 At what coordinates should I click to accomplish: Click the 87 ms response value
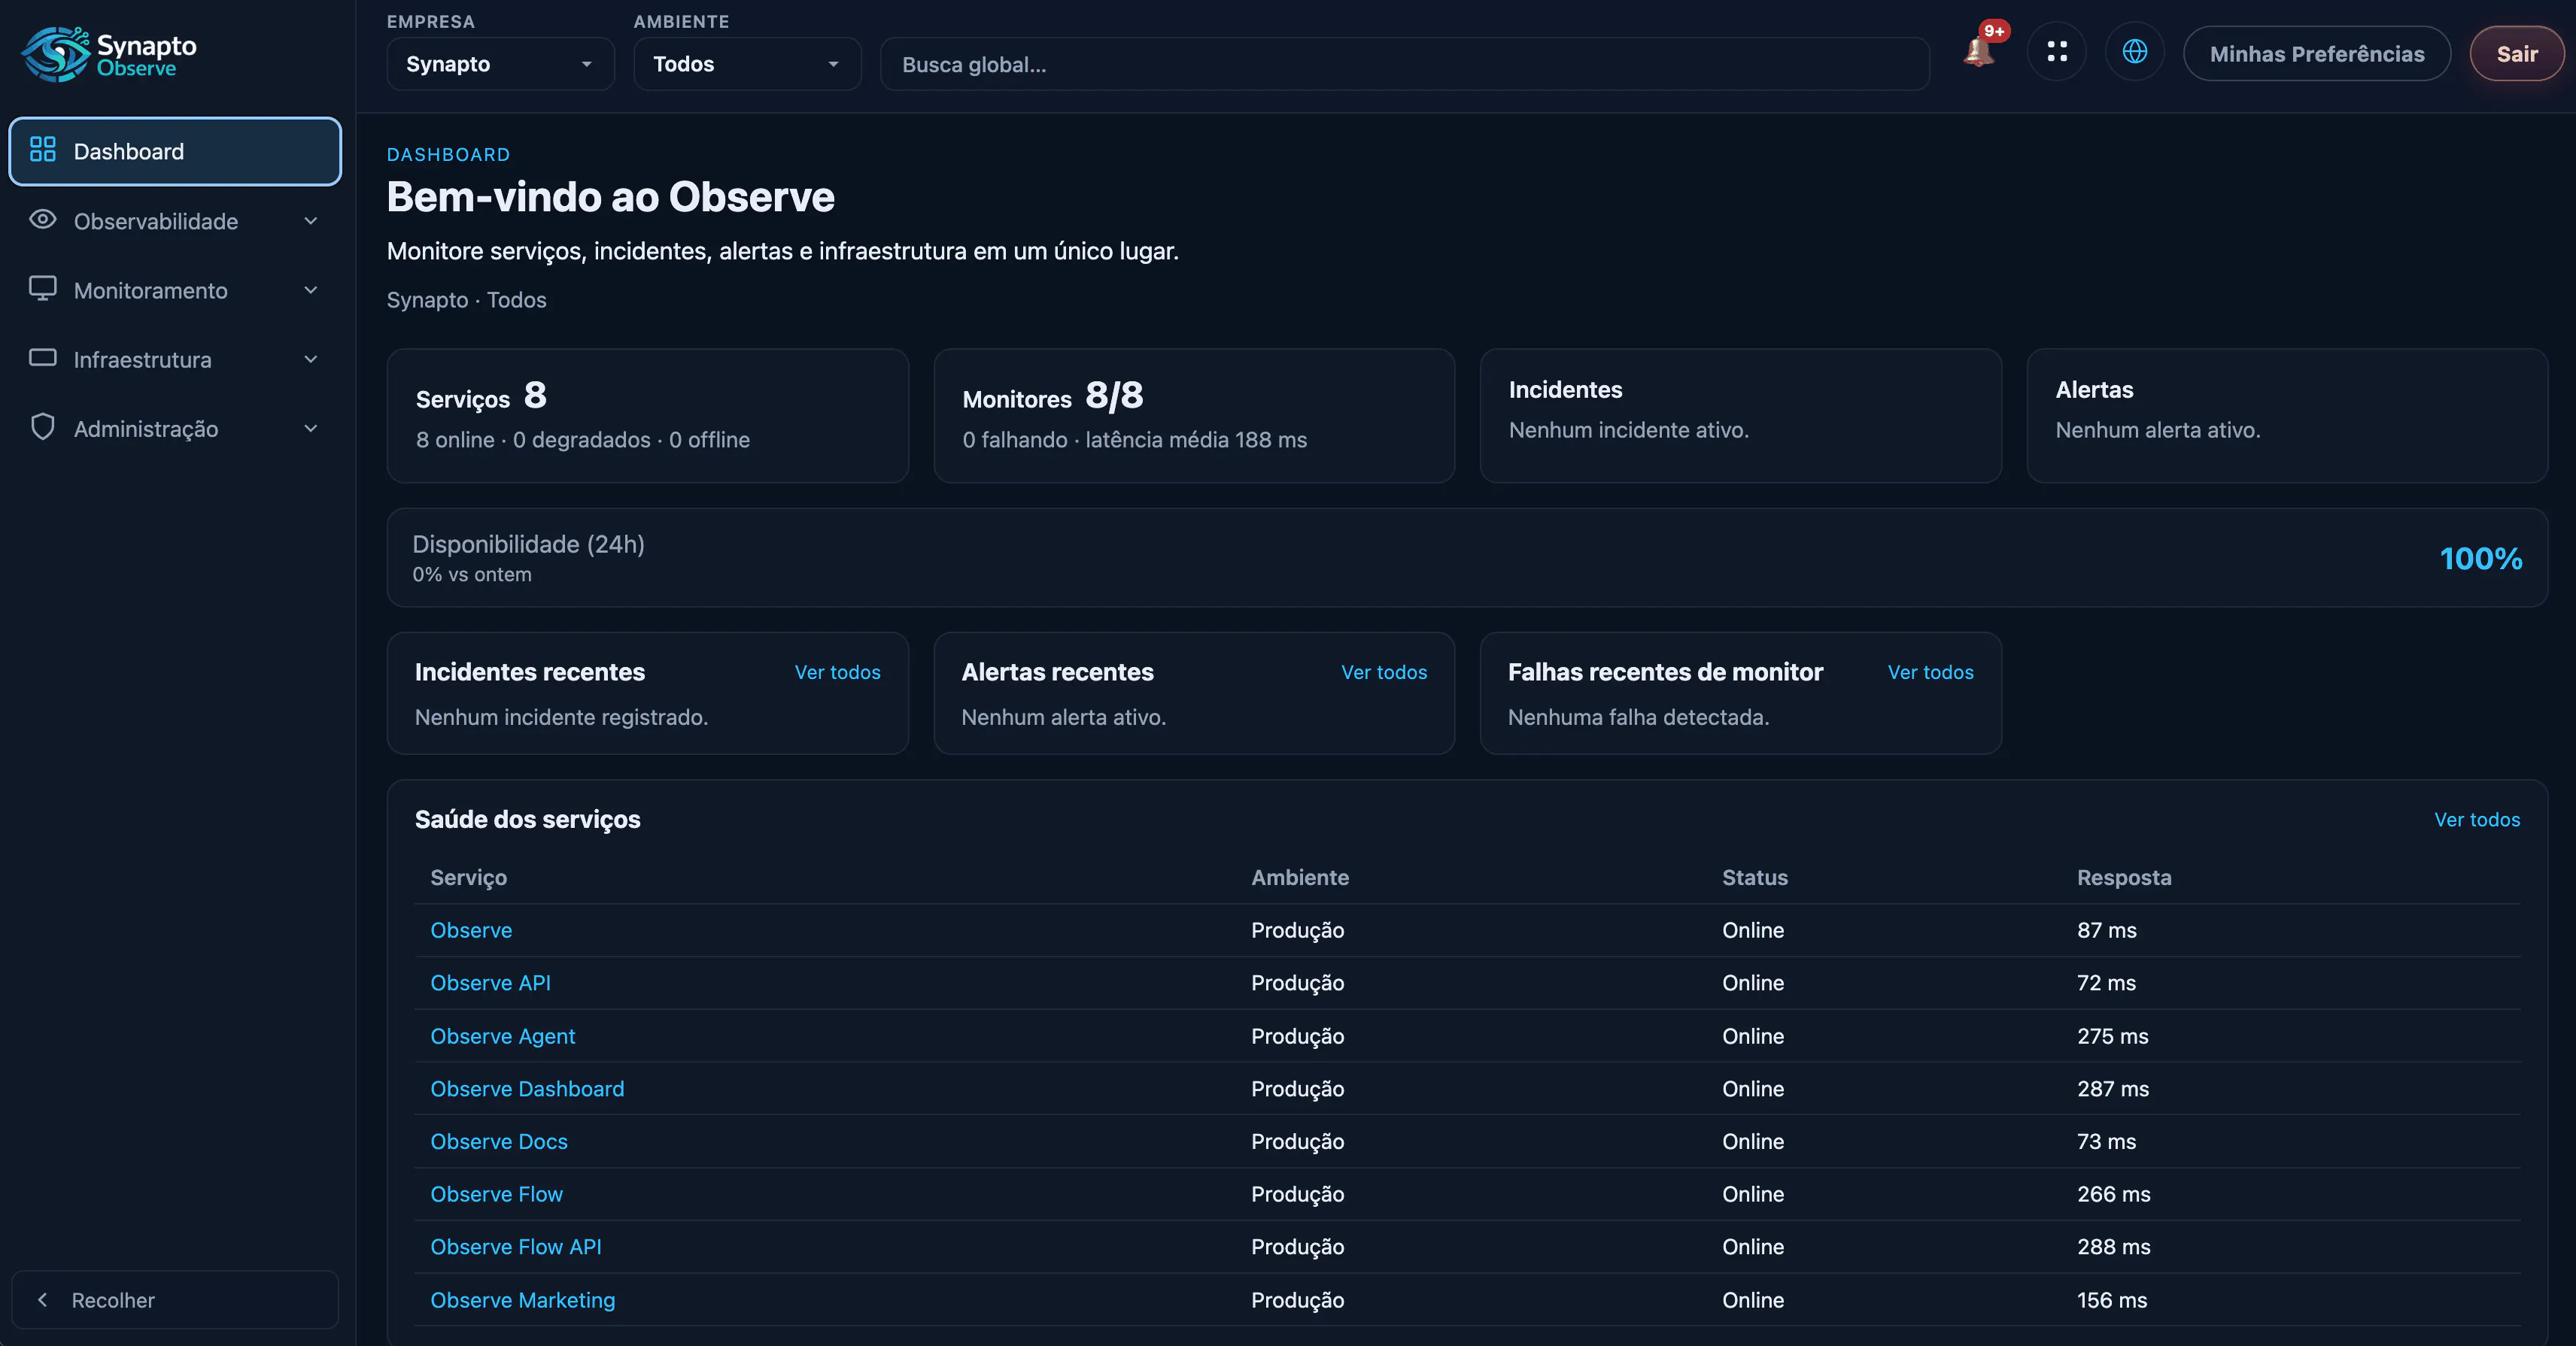2107,930
